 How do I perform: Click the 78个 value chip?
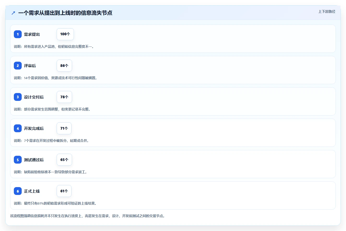(x=64, y=97)
